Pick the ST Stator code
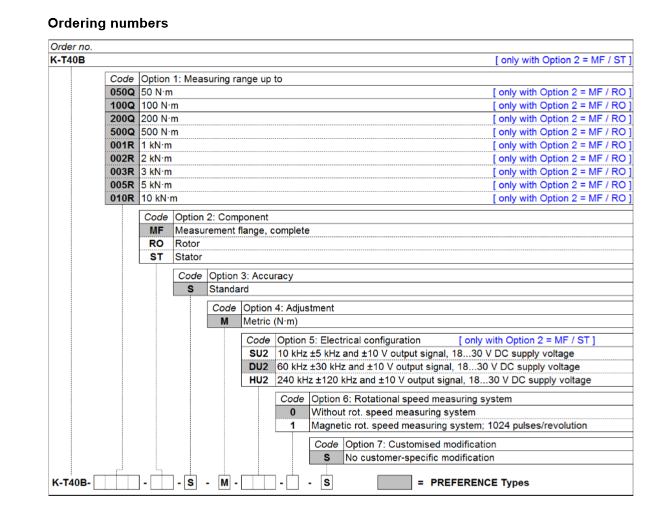Image resolution: width=663 pixels, height=510 pixels. [156, 257]
